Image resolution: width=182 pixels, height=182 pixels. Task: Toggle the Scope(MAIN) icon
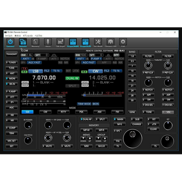click(x=73, y=42)
